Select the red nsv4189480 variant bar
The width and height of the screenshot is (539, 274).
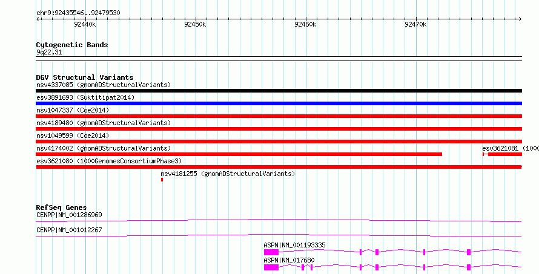pyautogui.click(x=279, y=129)
